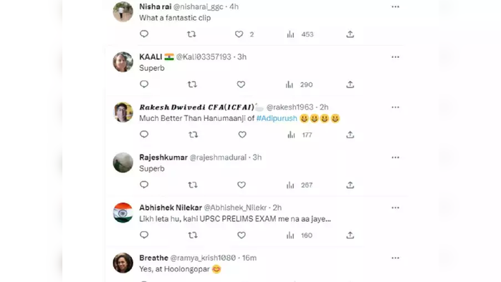Reply to Nisha rai's tweet
The height and width of the screenshot is (282, 501).
point(144,34)
